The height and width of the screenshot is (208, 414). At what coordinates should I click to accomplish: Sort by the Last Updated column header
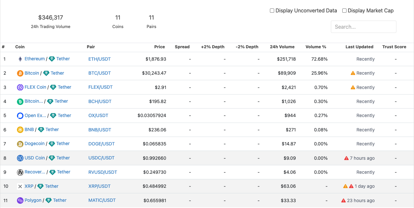[359, 47]
